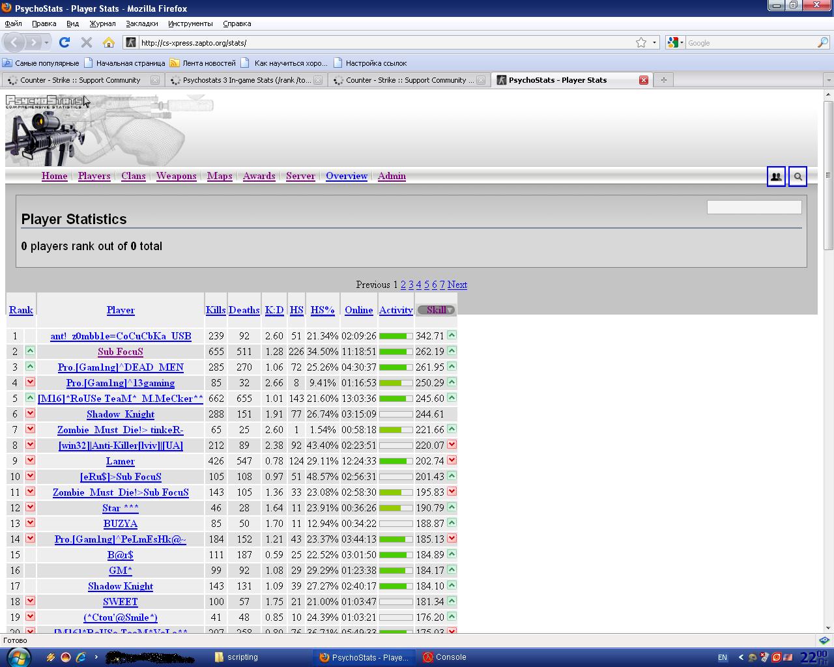Click the search icon button on PsychoStats nav bar
The image size is (834, 667).
click(x=798, y=177)
